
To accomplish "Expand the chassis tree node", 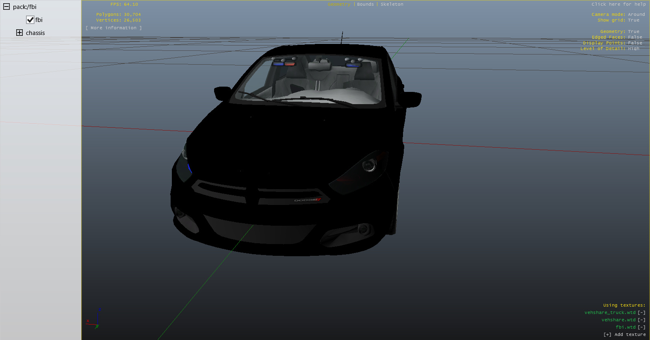I will [19, 33].
